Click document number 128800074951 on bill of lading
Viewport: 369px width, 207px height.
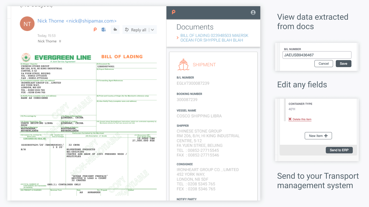coord(106,66)
